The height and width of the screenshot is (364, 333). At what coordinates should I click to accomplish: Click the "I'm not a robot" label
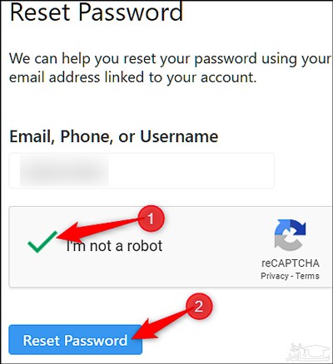point(114,246)
